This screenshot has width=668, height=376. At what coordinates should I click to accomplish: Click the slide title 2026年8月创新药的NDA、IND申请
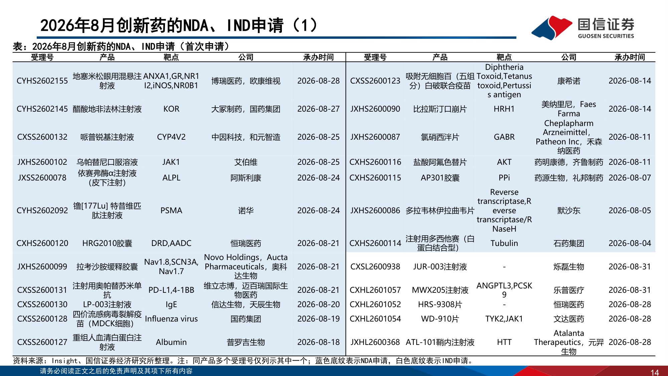click(179, 25)
